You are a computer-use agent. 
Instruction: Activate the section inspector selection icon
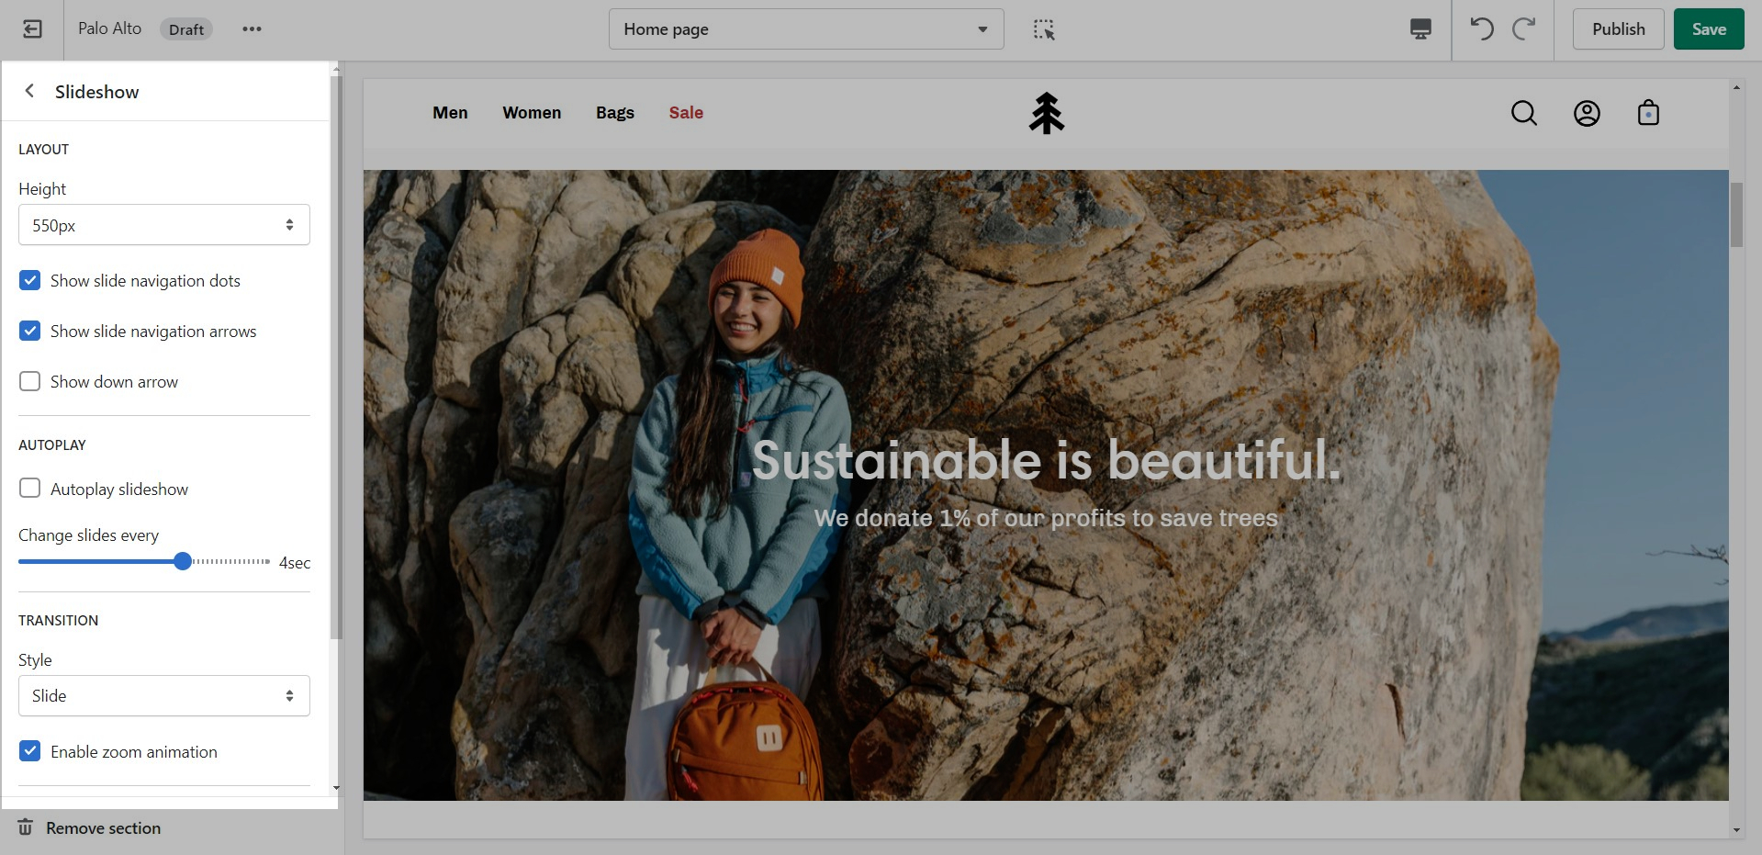(1044, 29)
